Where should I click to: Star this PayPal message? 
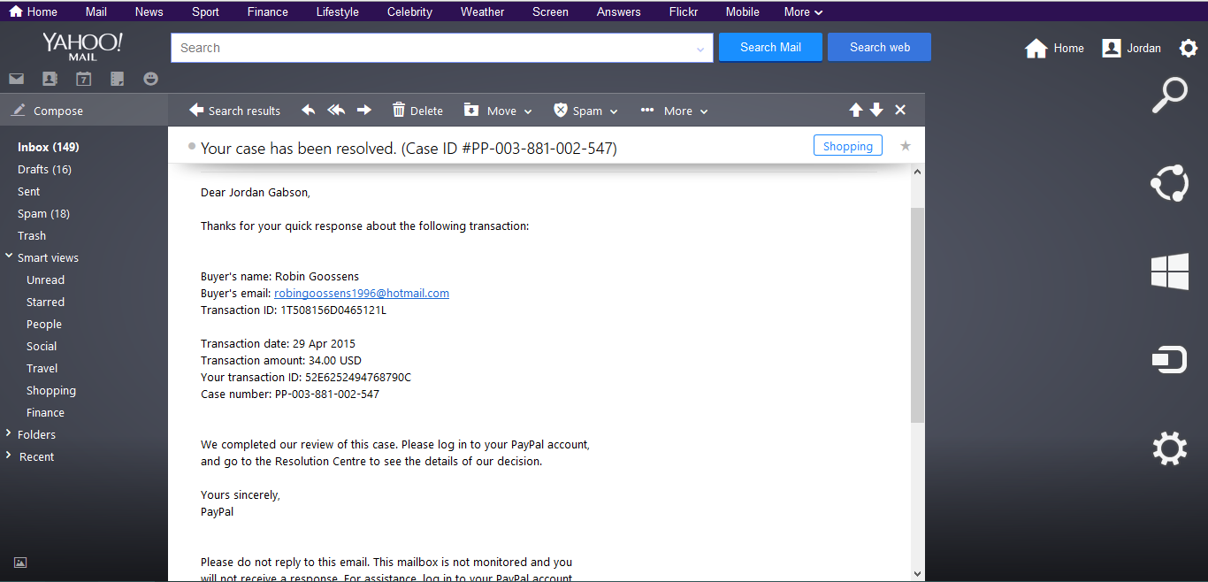pos(906,146)
